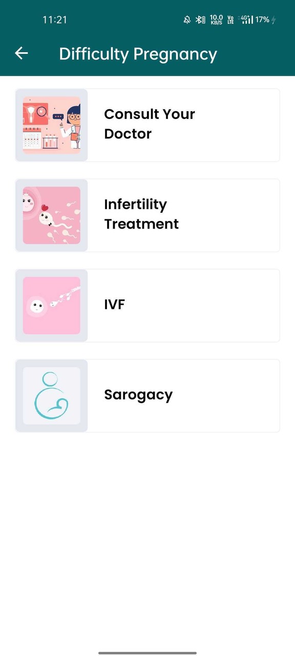Tap the IVF embryo icon

[x=51, y=304]
